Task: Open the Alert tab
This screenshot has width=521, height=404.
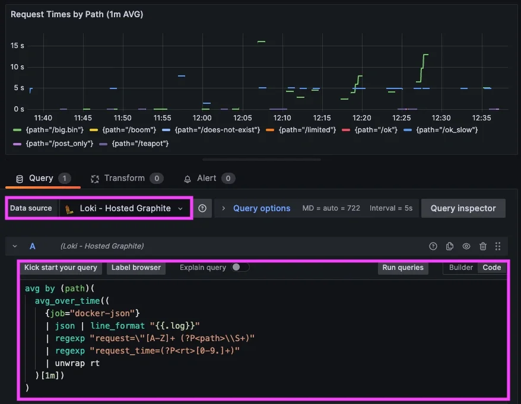Action: click(x=209, y=179)
